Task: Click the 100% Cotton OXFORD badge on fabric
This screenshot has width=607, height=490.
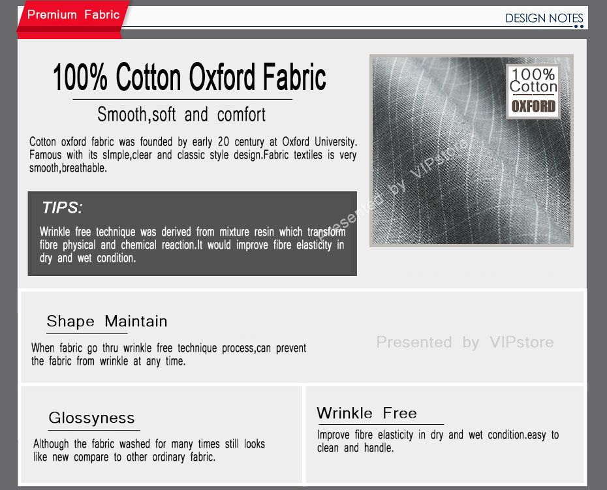Action: pyautogui.click(x=533, y=91)
